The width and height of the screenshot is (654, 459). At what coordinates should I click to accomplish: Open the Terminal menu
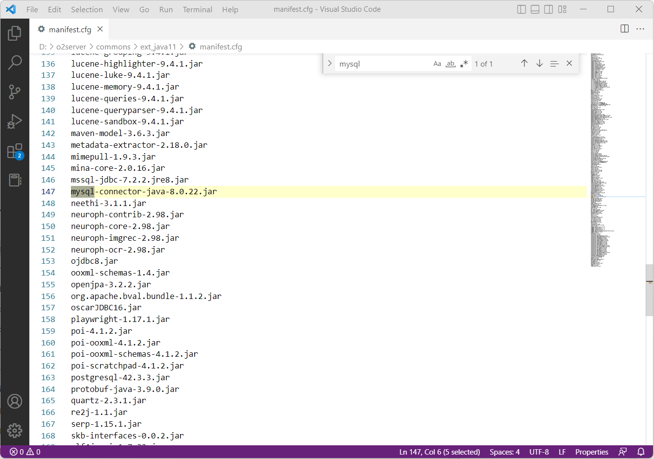tap(197, 9)
